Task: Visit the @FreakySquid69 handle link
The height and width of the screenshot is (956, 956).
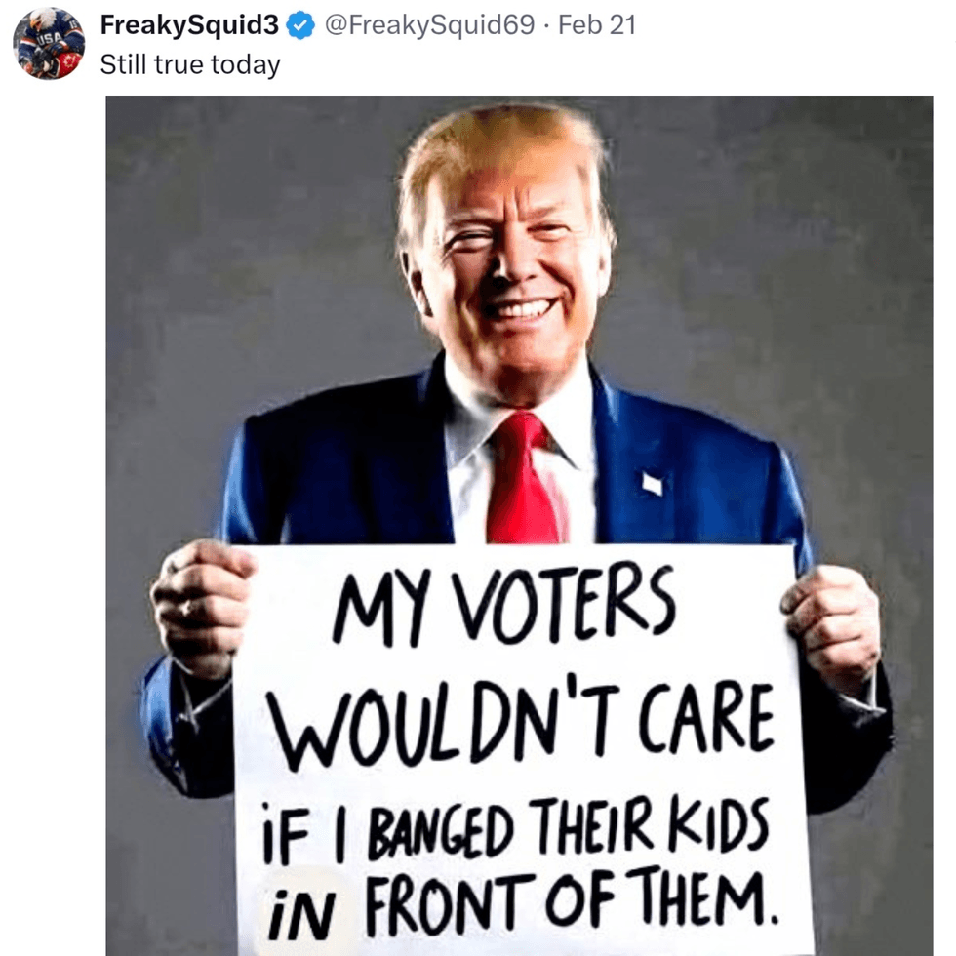Action: click(x=429, y=25)
